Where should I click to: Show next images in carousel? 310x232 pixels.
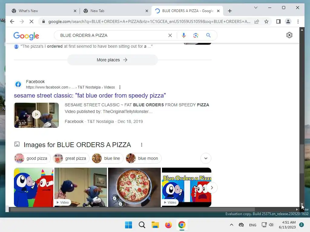[x=212, y=188]
